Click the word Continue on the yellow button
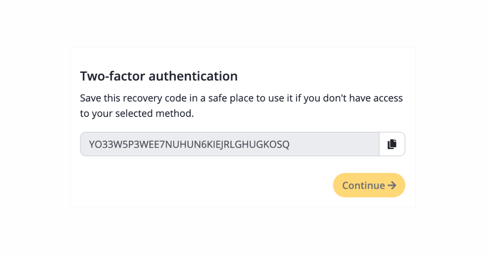The width and height of the screenshot is (486, 254). click(x=363, y=186)
